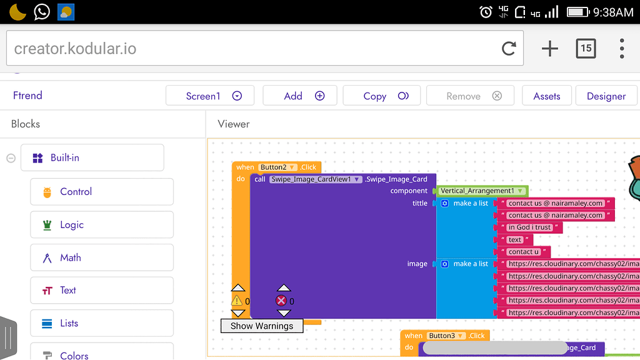
Task: Click the Show Warnings button
Action: click(261, 326)
